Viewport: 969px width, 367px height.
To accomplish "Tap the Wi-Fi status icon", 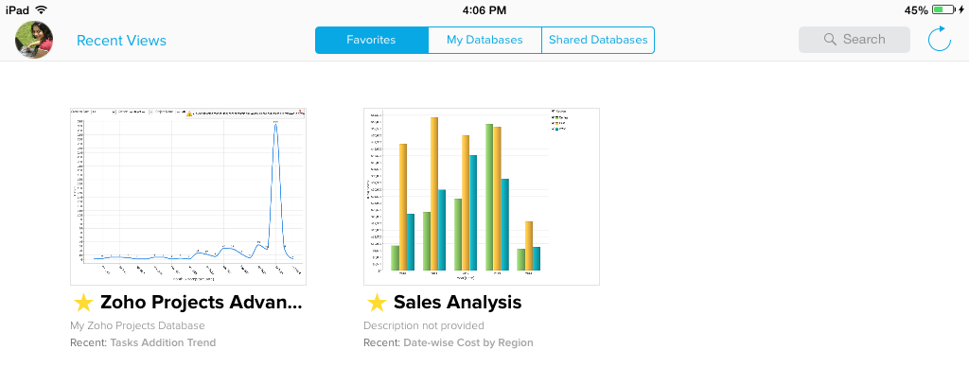I will [42, 9].
